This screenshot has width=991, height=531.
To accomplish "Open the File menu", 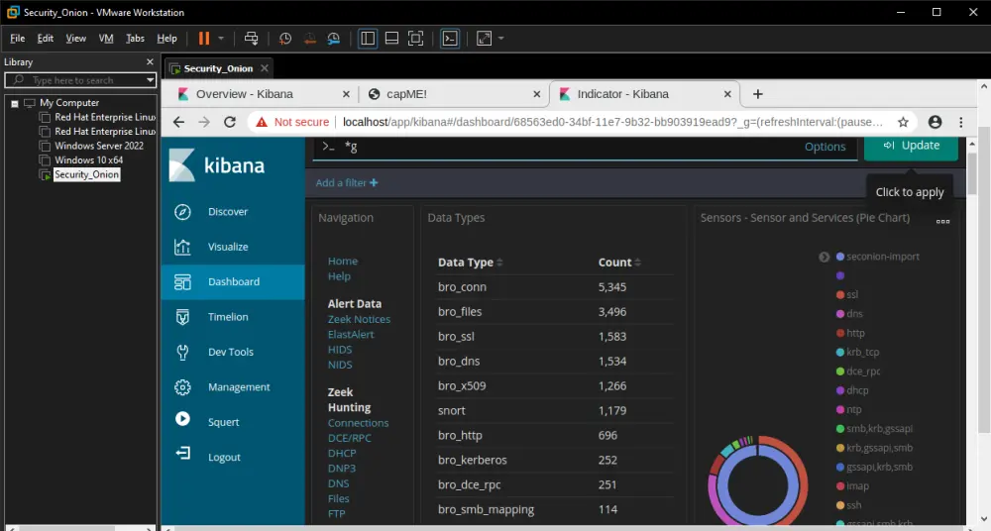I will pyautogui.click(x=18, y=39).
